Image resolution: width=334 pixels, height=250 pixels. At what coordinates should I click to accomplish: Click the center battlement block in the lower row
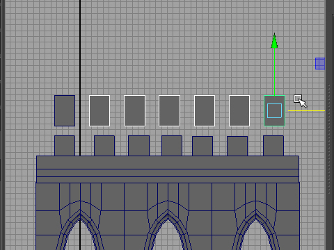172,146
